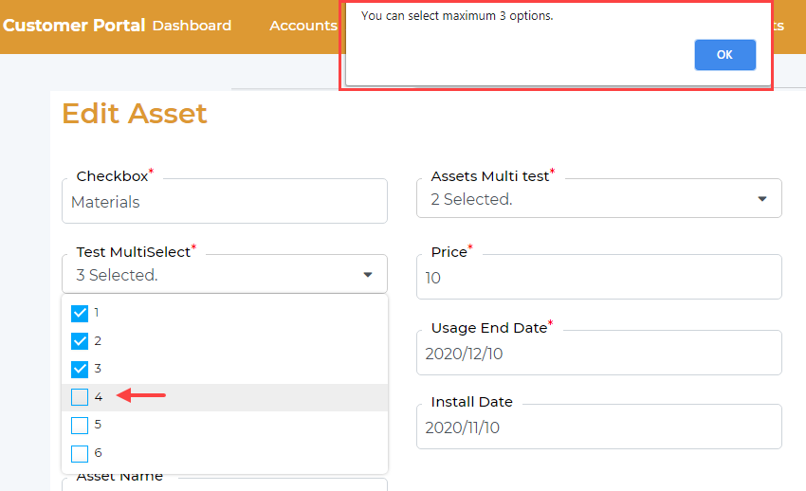Uncheck option 2 in the list
The height and width of the screenshot is (491, 806).
tap(80, 341)
